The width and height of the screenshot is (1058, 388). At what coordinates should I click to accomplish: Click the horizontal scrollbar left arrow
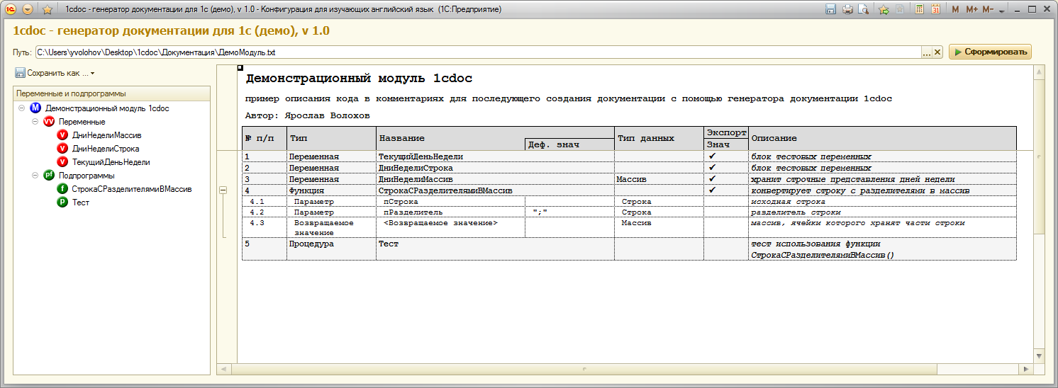223,369
